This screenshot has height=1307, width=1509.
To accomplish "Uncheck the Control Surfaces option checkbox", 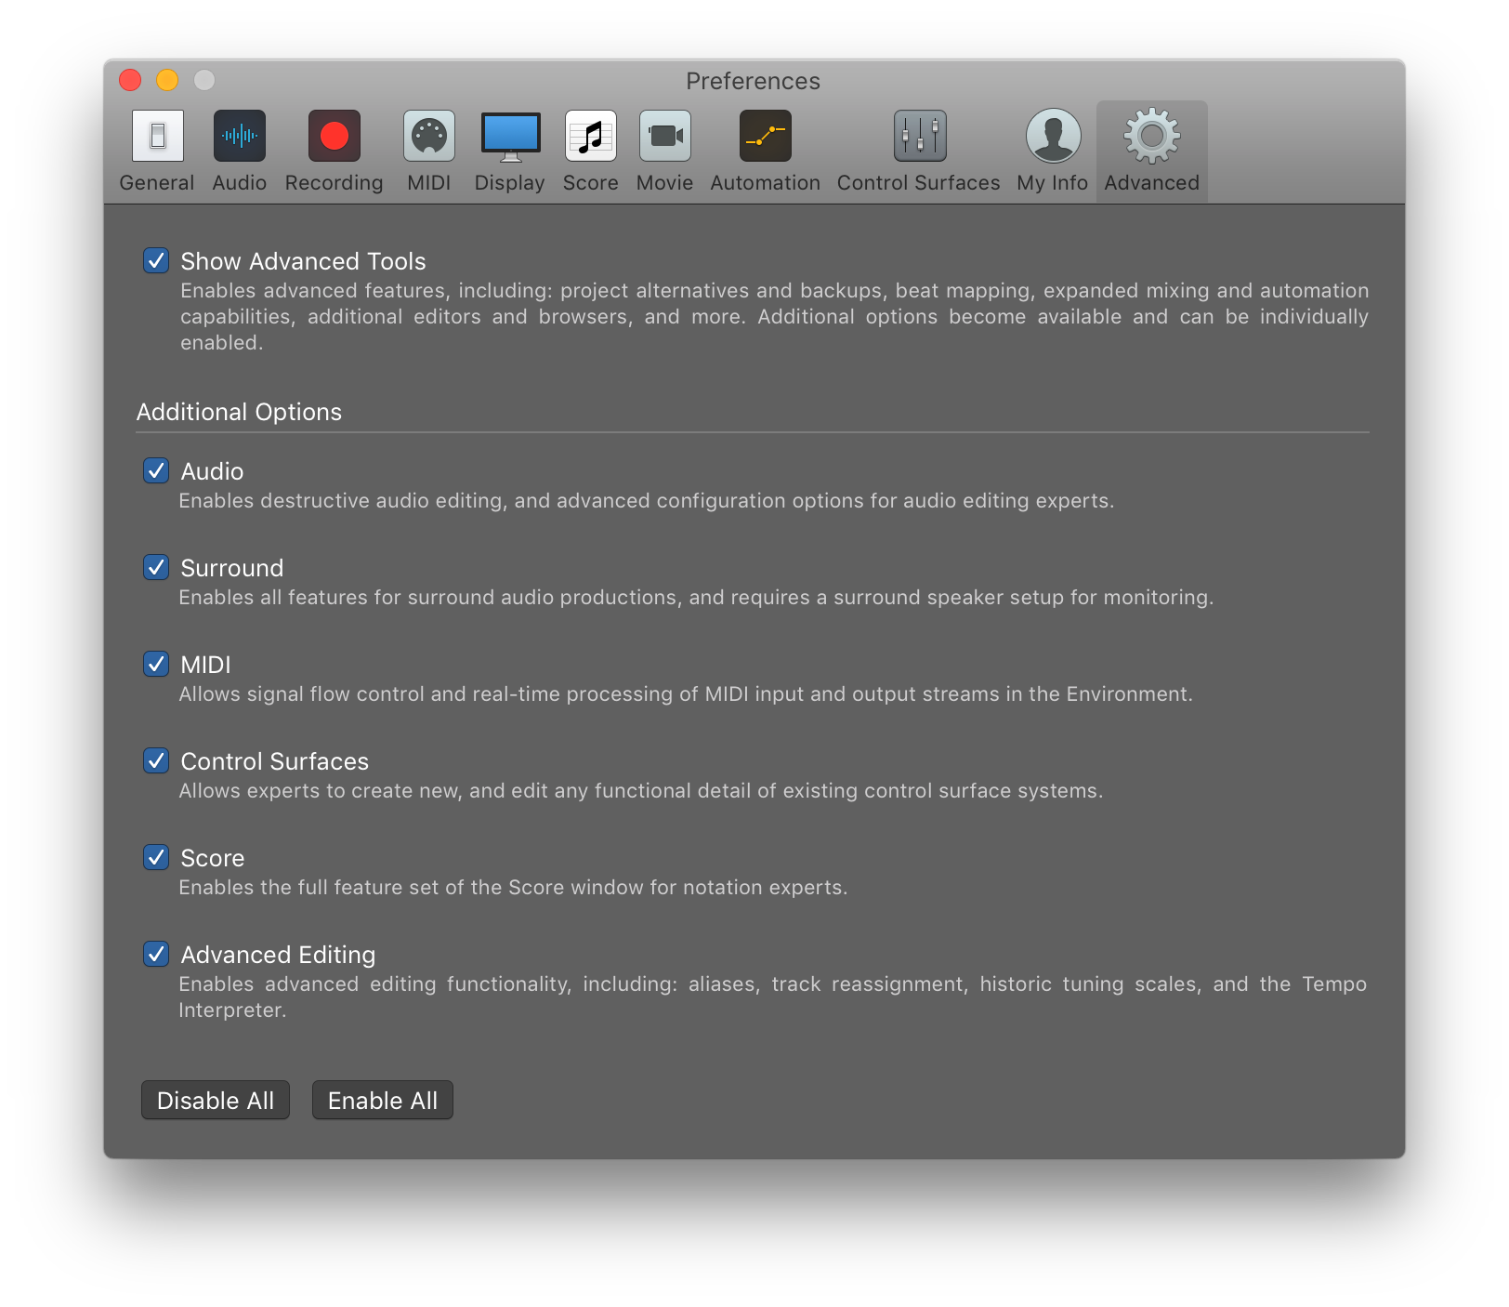I will pyautogui.click(x=156, y=760).
